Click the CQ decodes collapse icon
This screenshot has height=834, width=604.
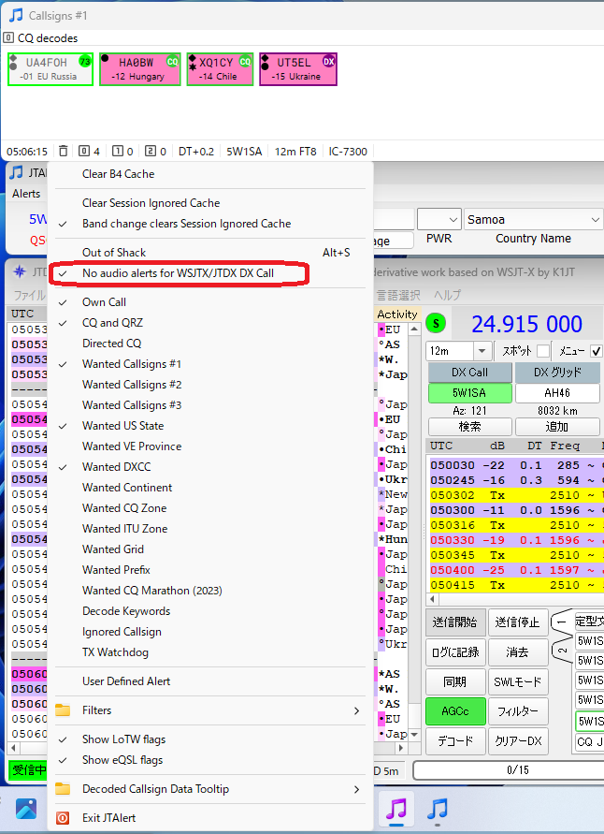[8, 37]
